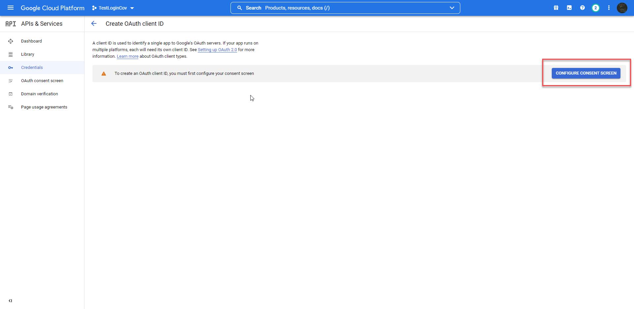The height and width of the screenshot is (309, 634).
Task: Click the consent screen warning message text
Action: 184,74
